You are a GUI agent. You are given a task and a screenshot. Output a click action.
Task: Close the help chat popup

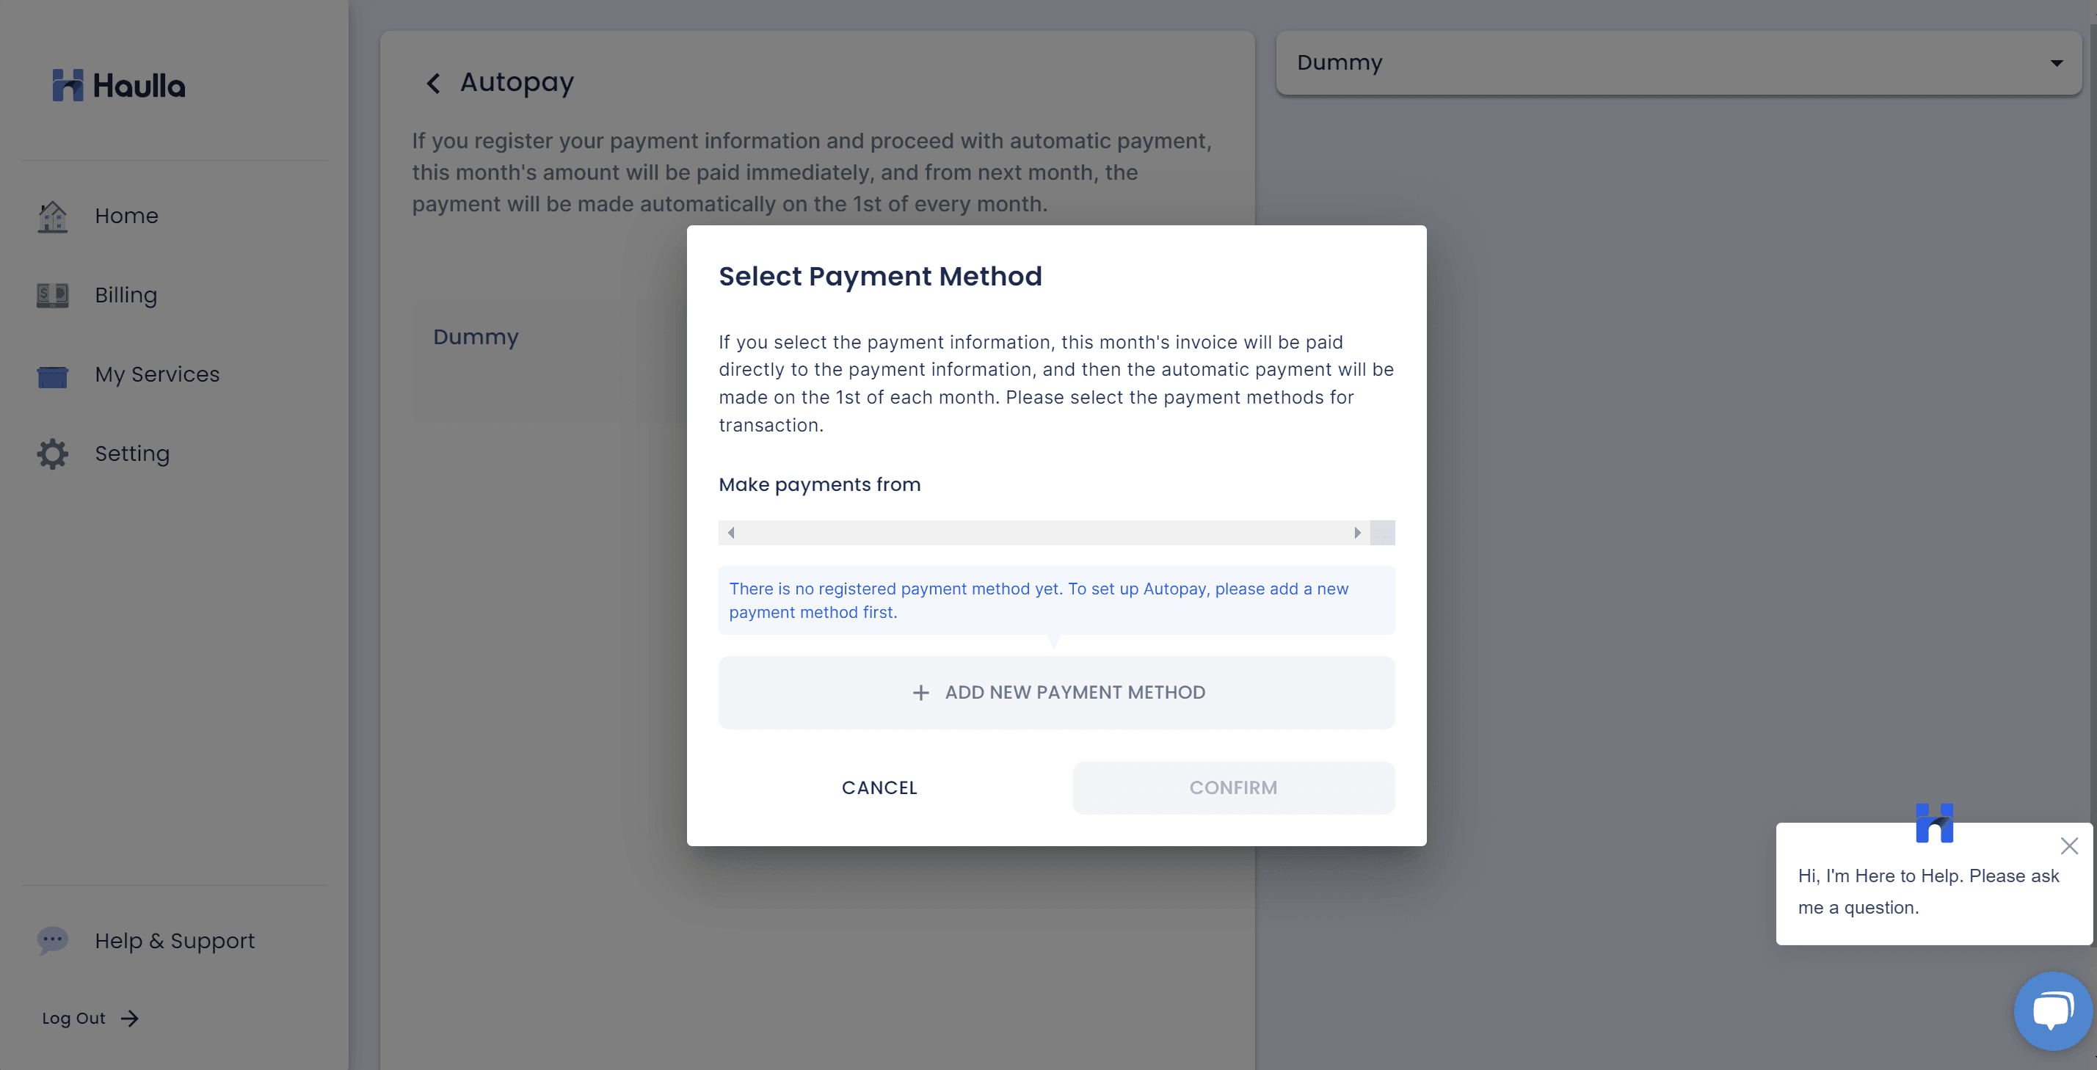(2069, 846)
